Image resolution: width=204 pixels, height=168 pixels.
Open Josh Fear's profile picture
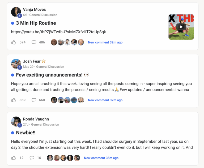click(16, 64)
